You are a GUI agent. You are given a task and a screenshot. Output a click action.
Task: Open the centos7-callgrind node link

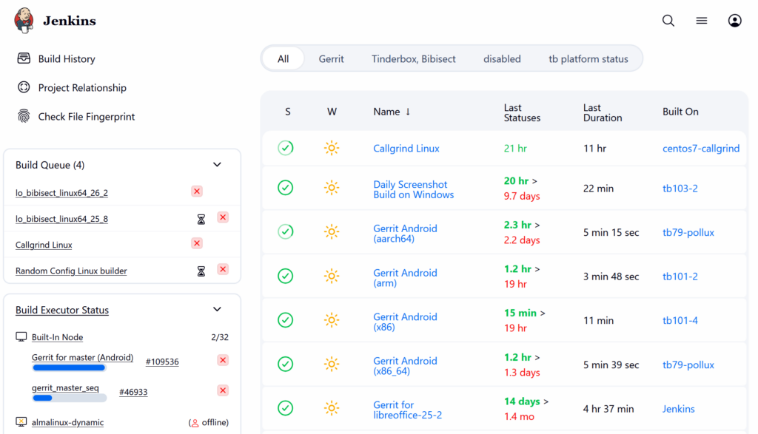pyautogui.click(x=700, y=149)
